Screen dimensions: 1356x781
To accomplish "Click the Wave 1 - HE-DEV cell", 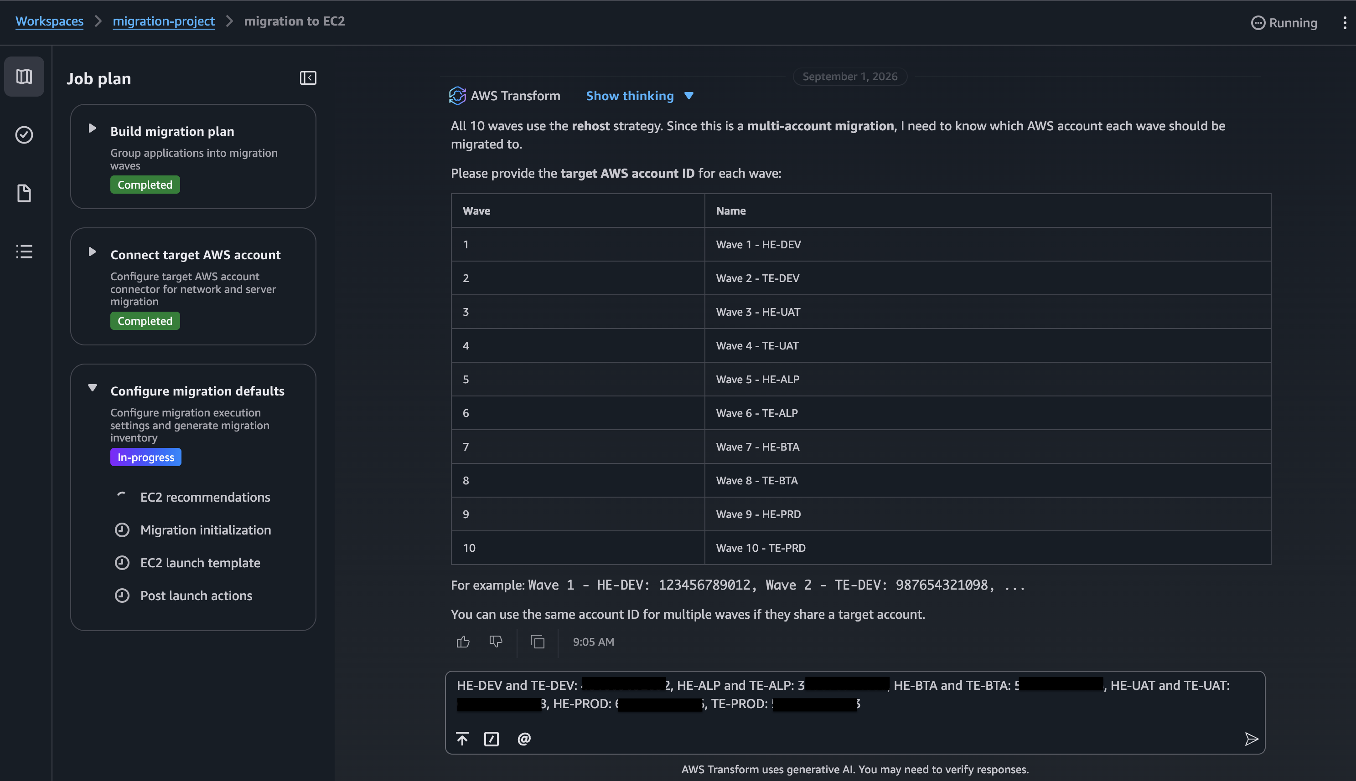I will pos(987,245).
